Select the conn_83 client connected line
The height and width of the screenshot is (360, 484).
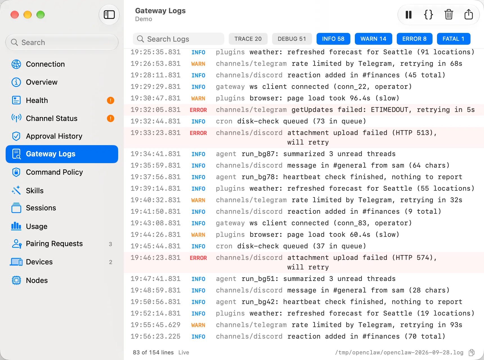[304, 223]
